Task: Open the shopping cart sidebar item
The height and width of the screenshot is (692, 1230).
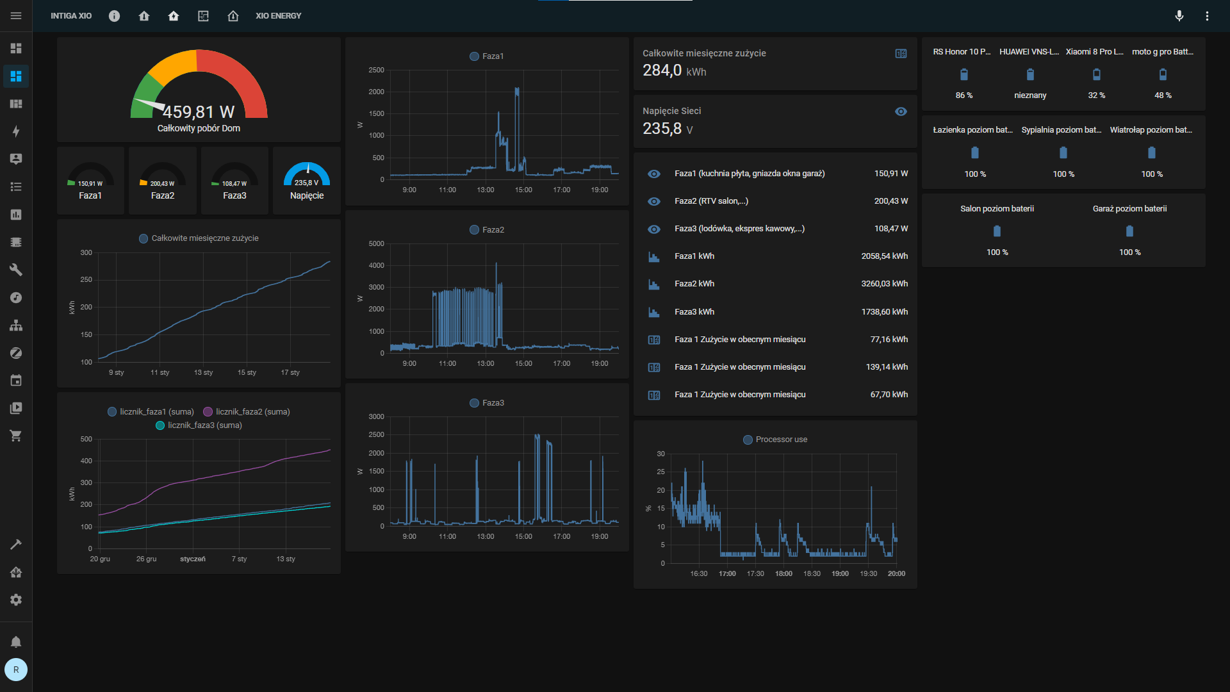Action: point(16,436)
